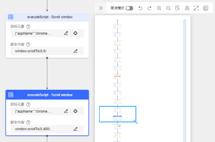This screenshot has height=142, width=215.
Task: Zoom out with the magnifier minus icon
Action: [x=168, y=8]
